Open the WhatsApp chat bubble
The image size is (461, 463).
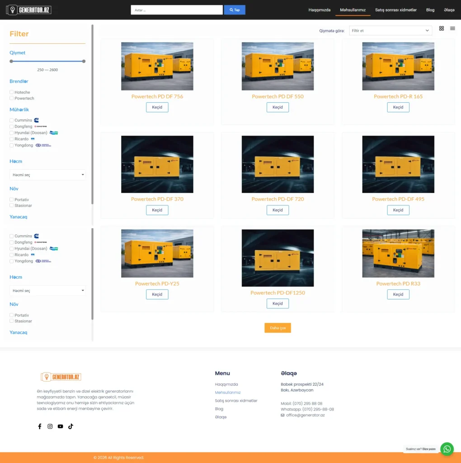[447, 449]
